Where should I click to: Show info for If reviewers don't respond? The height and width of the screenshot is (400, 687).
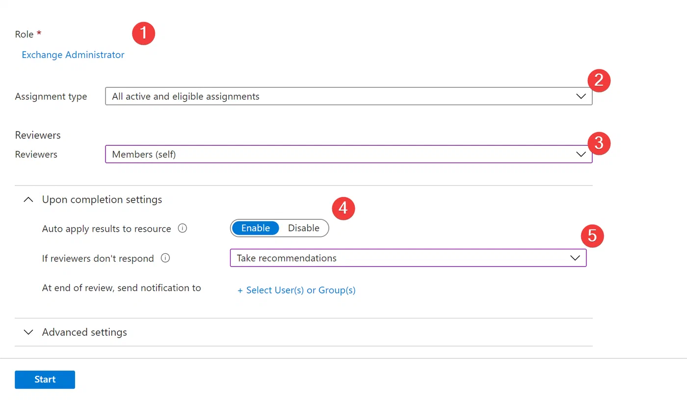(x=165, y=258)
